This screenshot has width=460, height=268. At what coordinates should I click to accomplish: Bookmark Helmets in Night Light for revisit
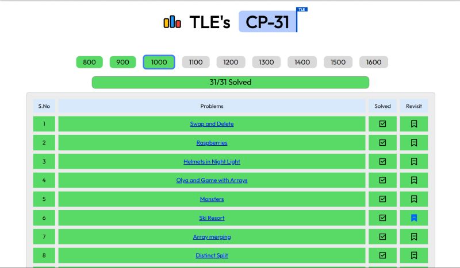tap(414, 161)
